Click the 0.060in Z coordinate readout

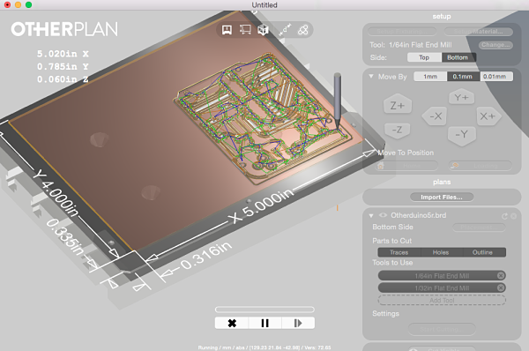pos(63,79)
